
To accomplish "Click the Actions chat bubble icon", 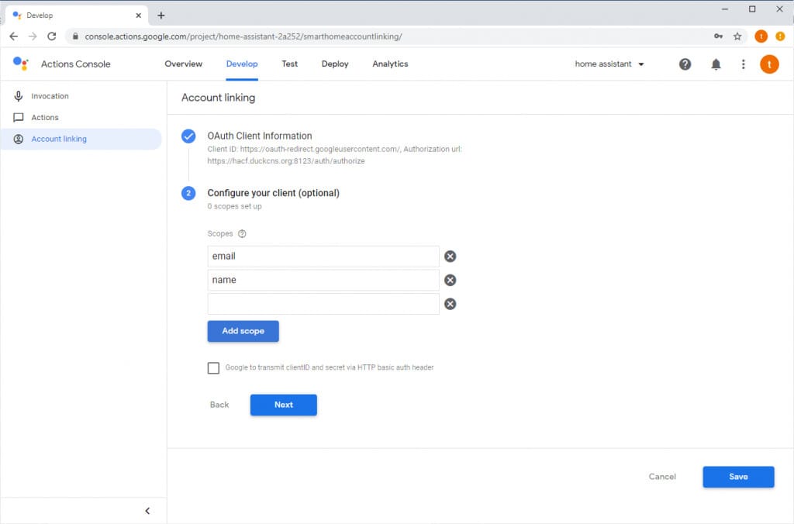I will click(x=19, y=118).
